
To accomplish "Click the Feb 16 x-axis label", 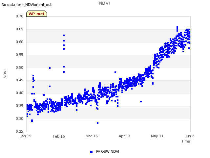I will [59, 136].
